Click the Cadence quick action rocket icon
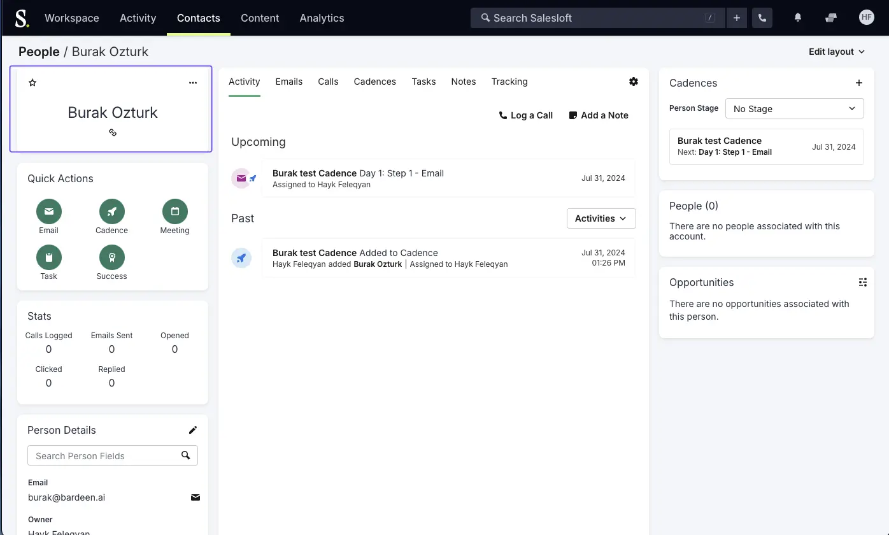 coord(112,211)
